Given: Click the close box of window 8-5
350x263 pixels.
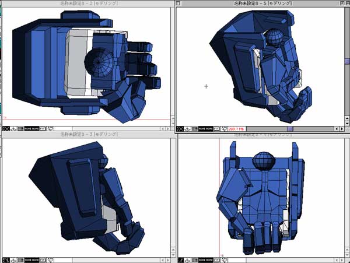Looking at the screenshot, I should point(178,3).
